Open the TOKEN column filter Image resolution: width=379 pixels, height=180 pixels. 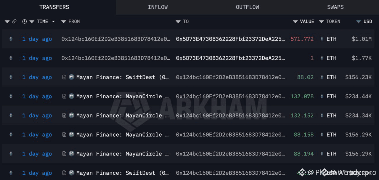(x=321, y=22)
